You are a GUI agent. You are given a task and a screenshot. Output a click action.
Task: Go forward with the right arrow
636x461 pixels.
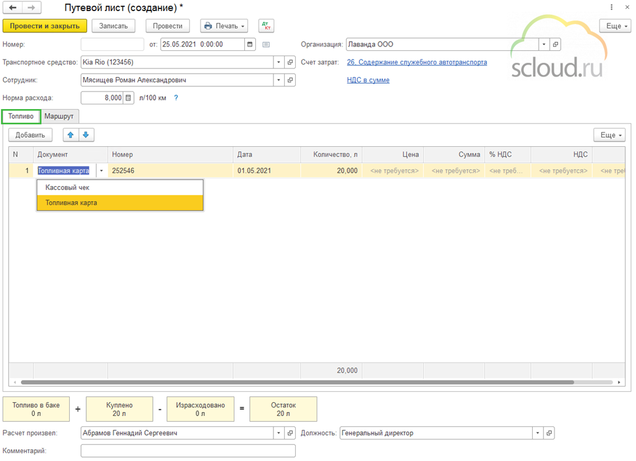coord(31,7)
